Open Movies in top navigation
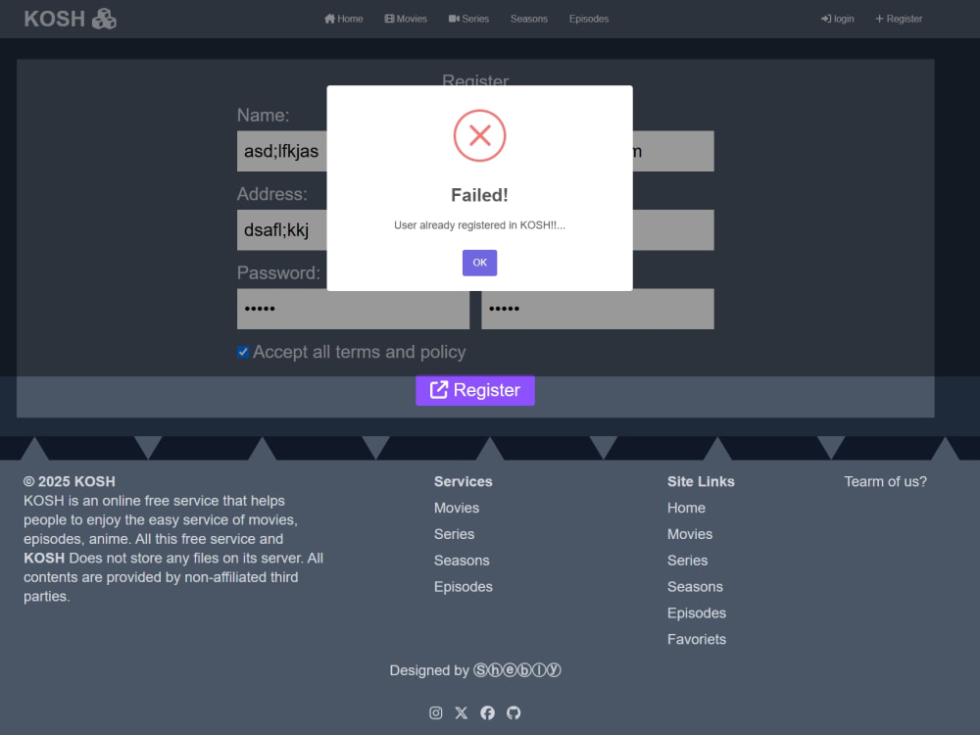The width and height of the screenshot is (980, 735). click(406, 19)
